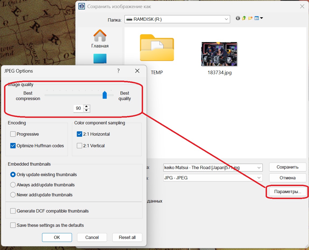Click the JPEG Options help question mark

(118, 71)
